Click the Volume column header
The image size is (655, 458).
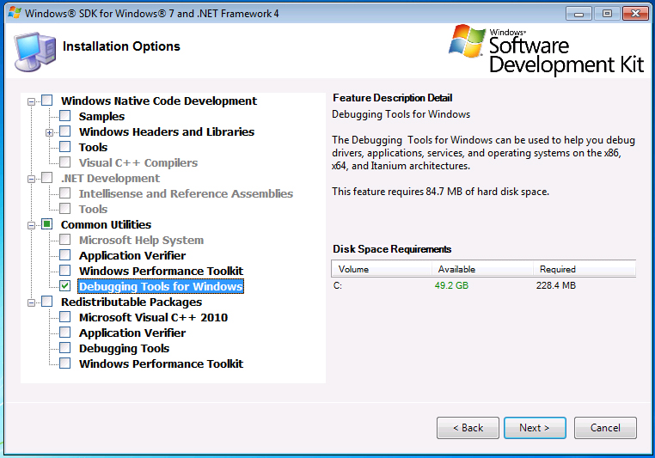(x=382, y=269)
